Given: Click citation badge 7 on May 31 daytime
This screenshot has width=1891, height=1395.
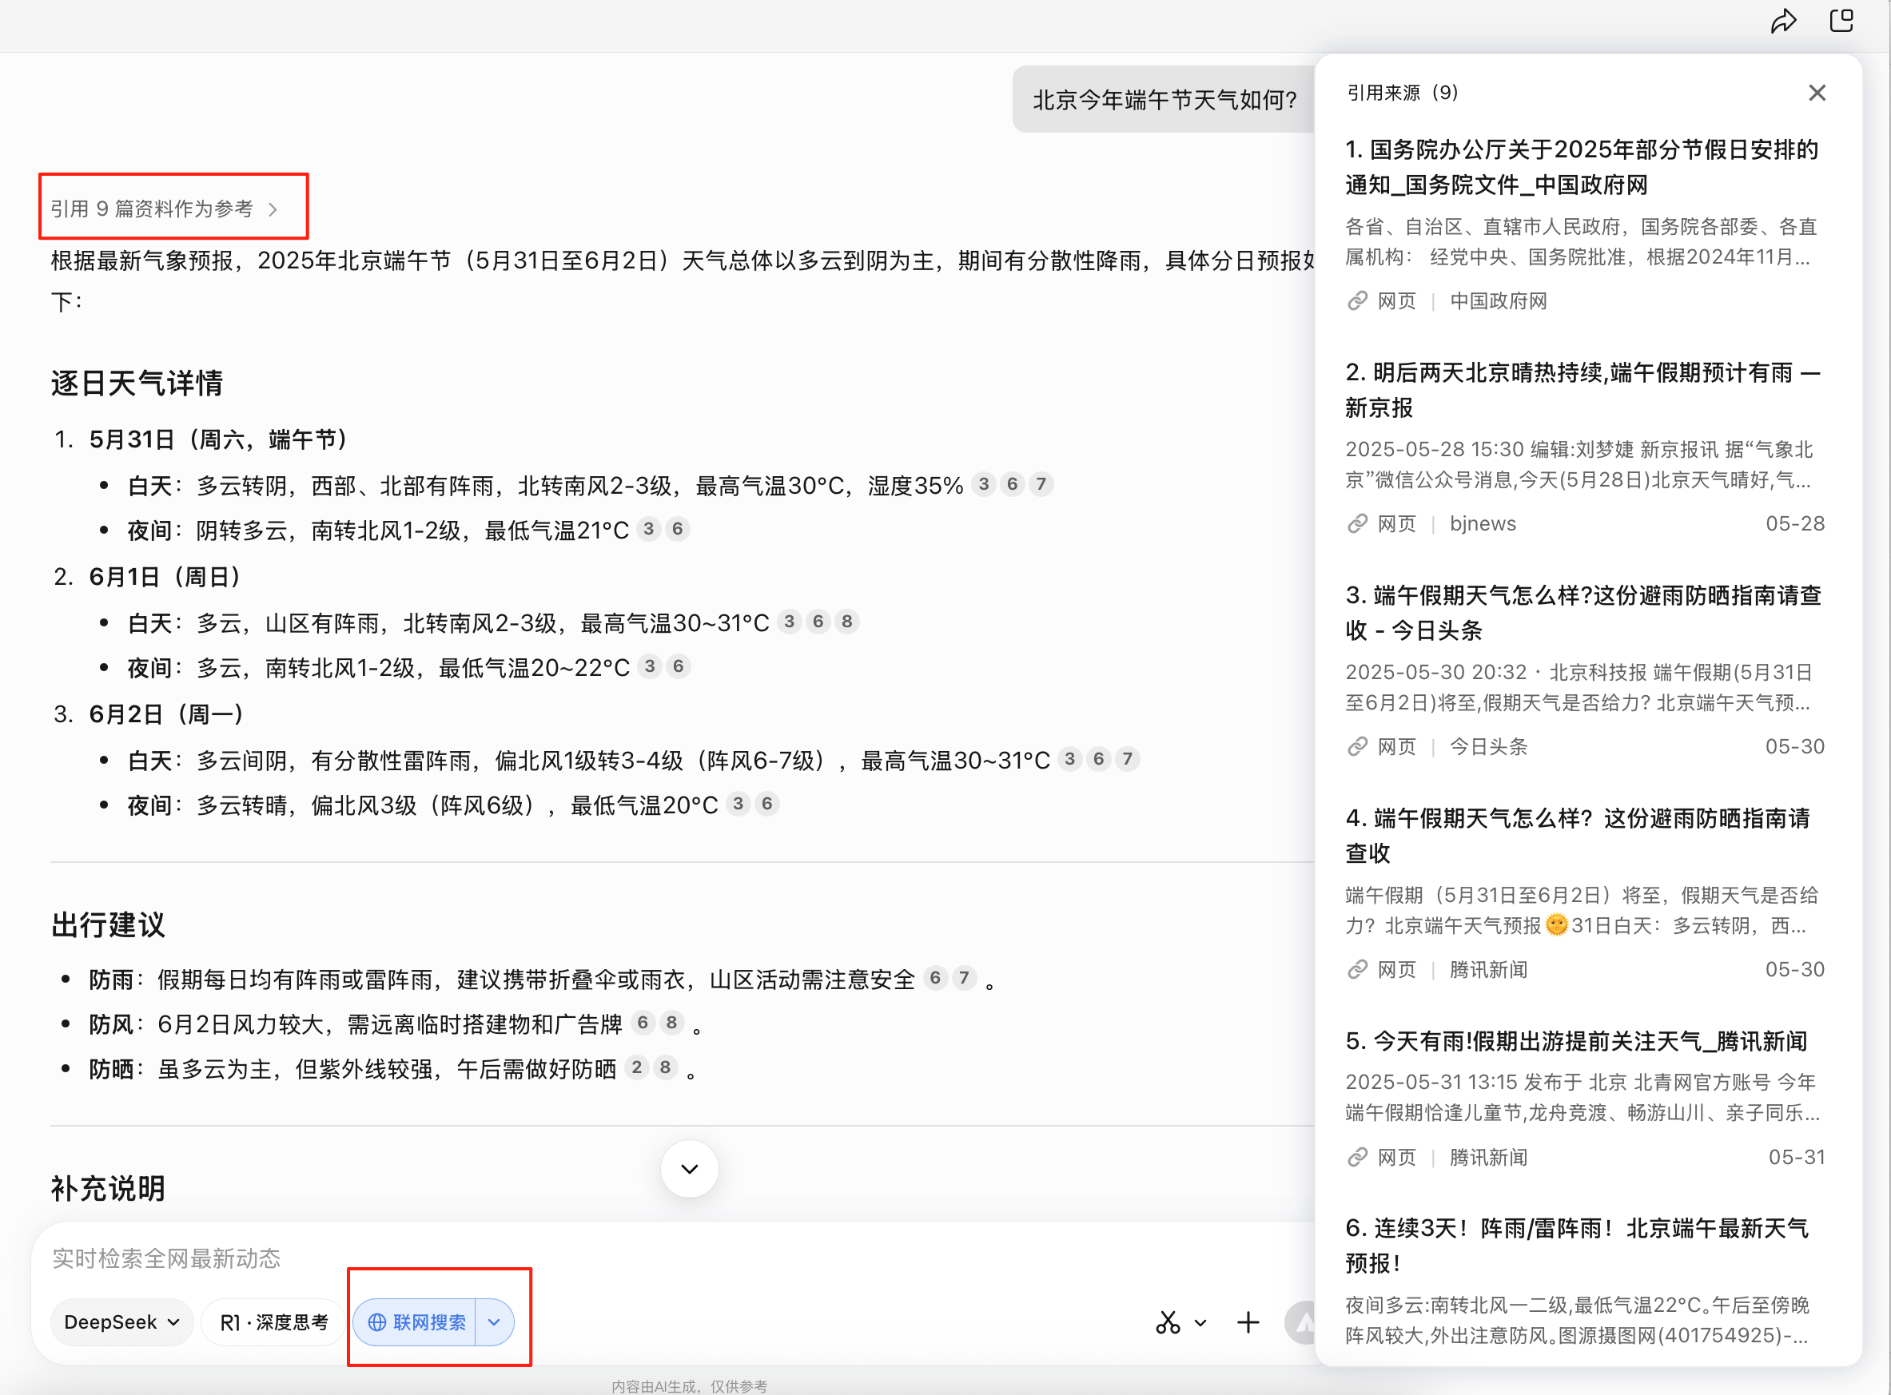Looking at the screenshot, I should pos(1041,485).
